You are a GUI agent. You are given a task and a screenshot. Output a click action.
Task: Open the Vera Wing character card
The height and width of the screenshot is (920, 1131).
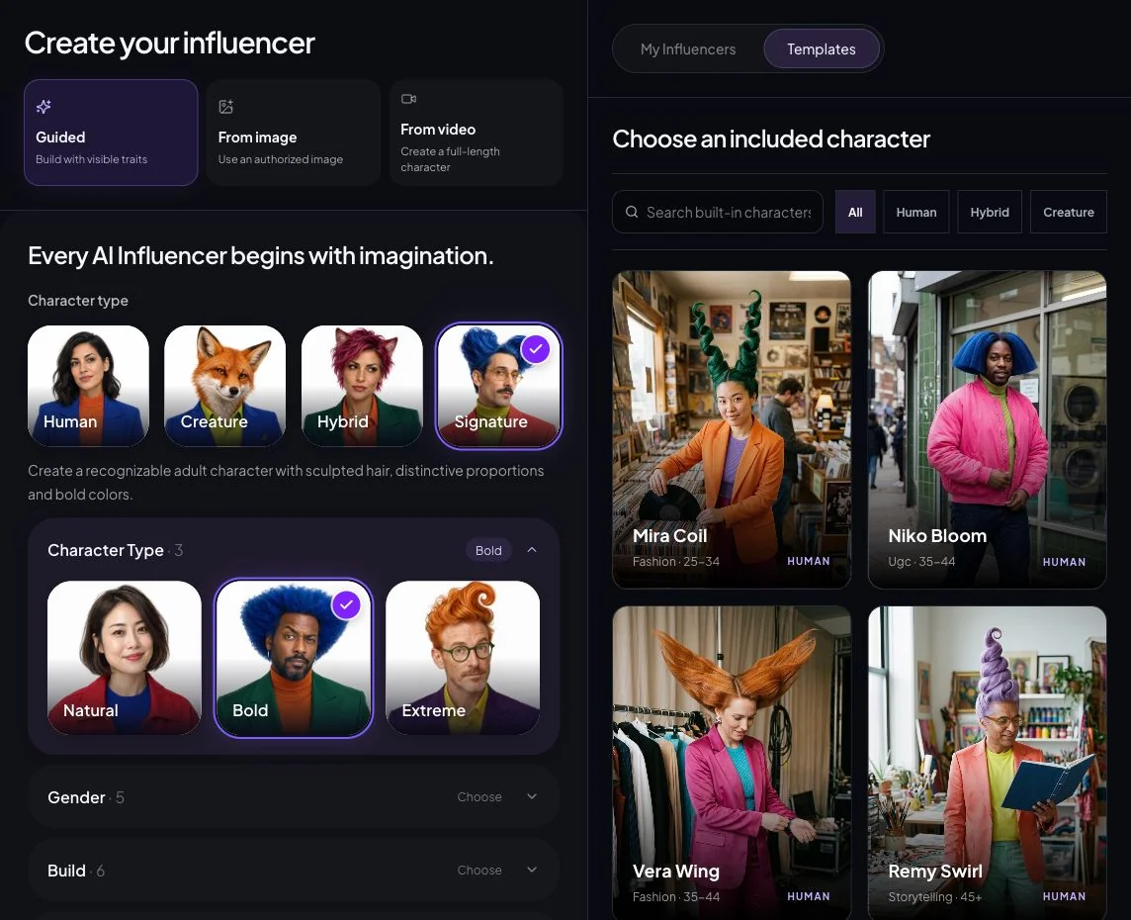(x=732, y=763)
